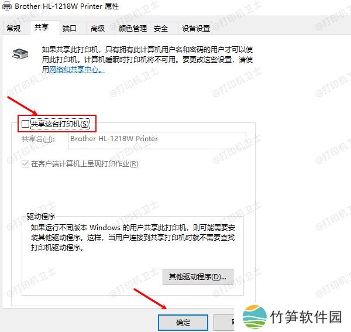The height and width of the screenshot is (332, 351).
Task: Switch to the 常规 tab
Action: (13, 28)
